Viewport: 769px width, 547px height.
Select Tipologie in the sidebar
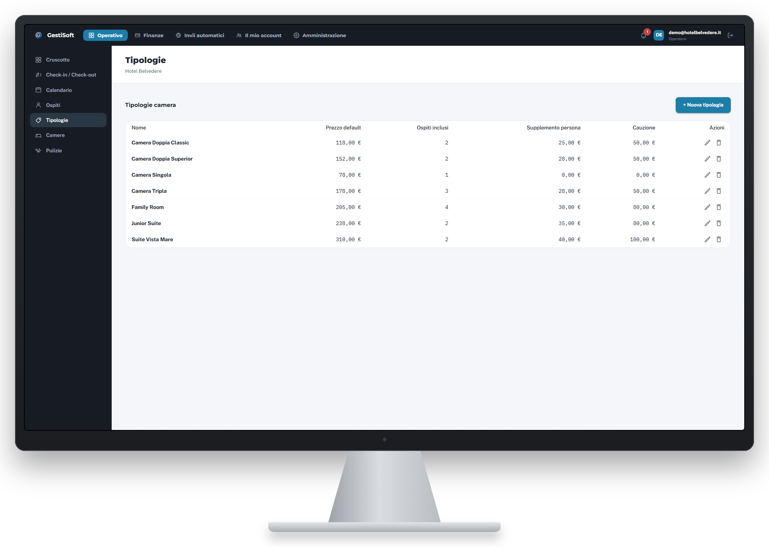point(68,120)
